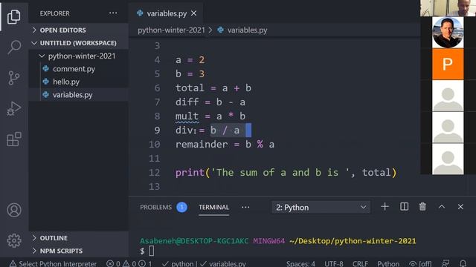476x267 pixels.
Task: Select the orange P participant tile
Action: pyautogui.click(x=448, y=65)
